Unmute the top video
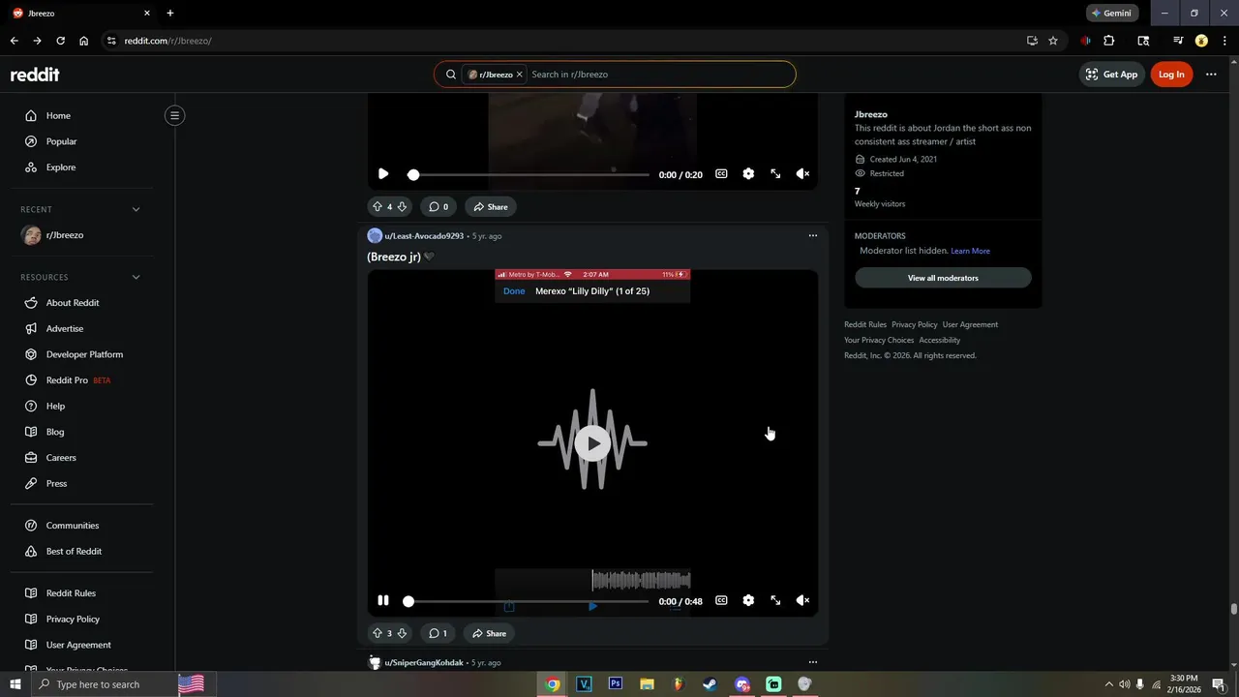The width and height of the screenshot is (1239, 697). pyautogui.click(x=802, y=174)
